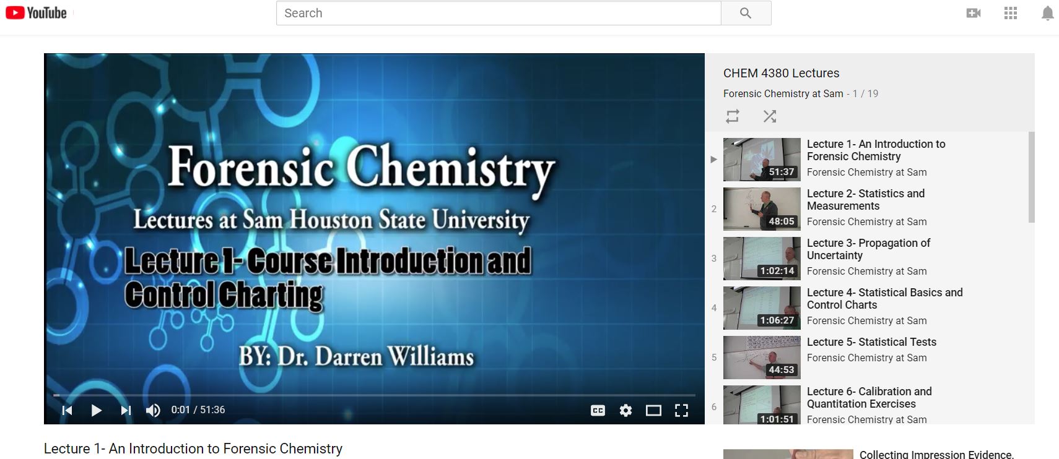
Task: Click inside the Search input field
Action: tap(499, 13)
